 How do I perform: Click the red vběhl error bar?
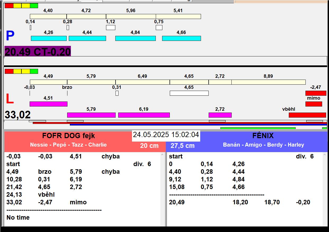pyautogui.click(x=307, y=115)
